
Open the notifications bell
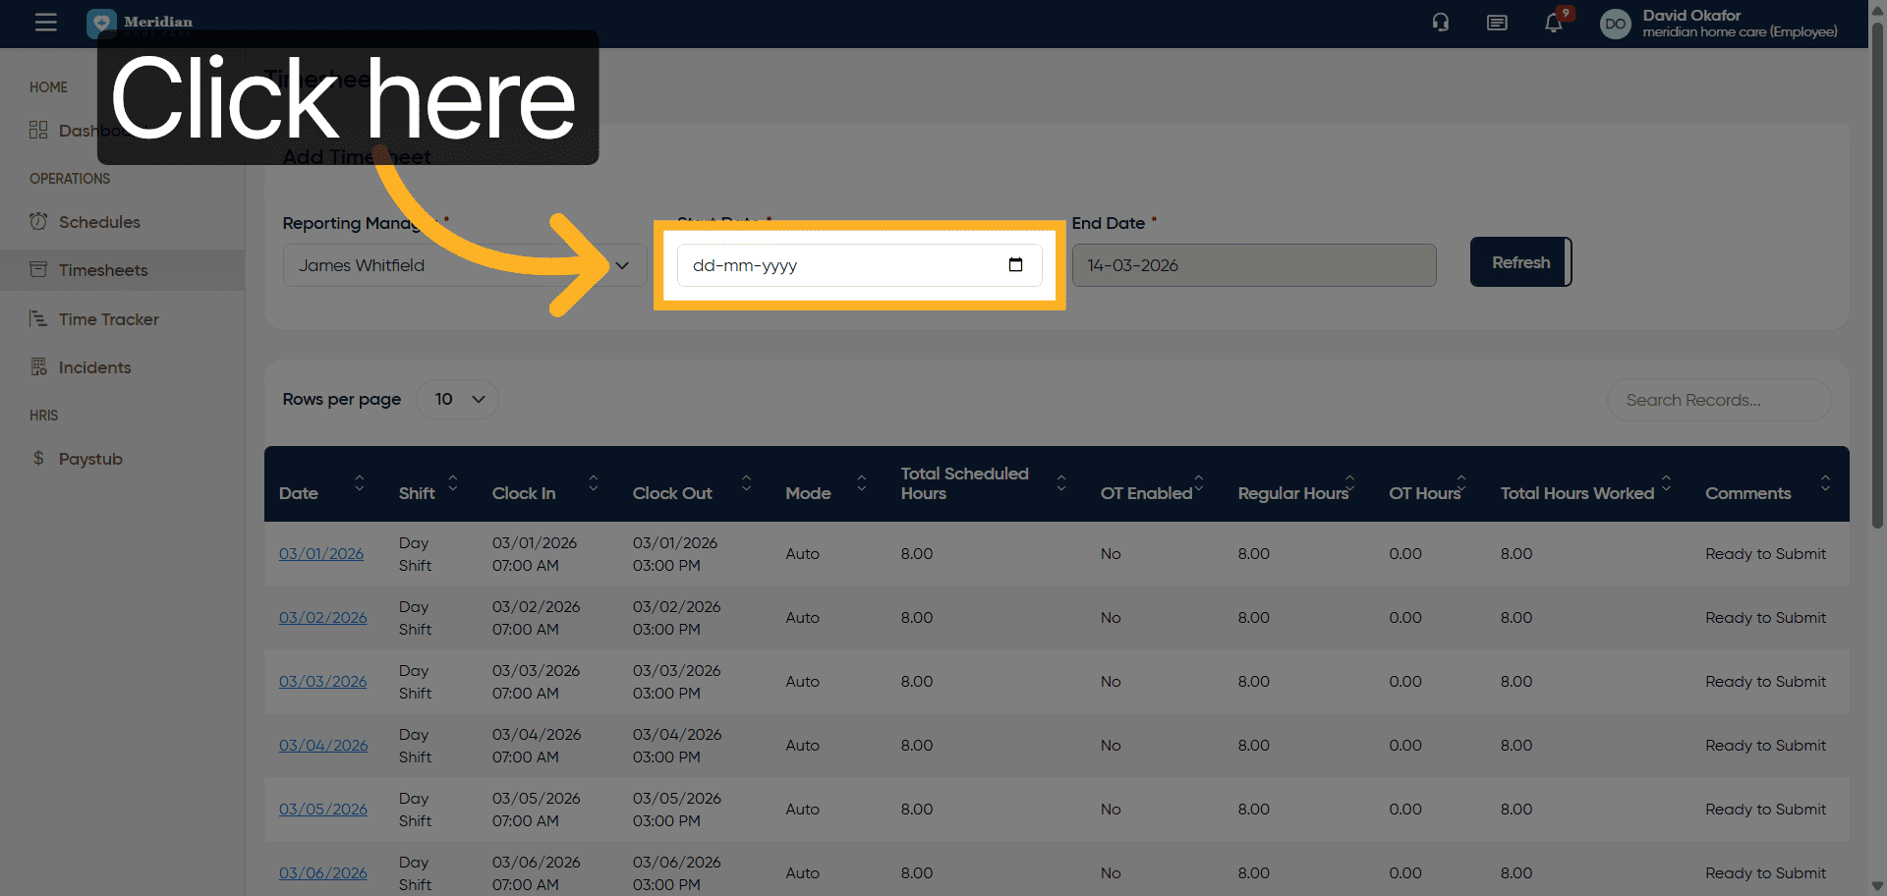point(1554,23)
